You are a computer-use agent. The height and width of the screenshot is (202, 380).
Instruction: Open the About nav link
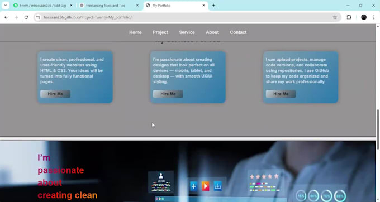pyautogui.click(x=212, y=32)
